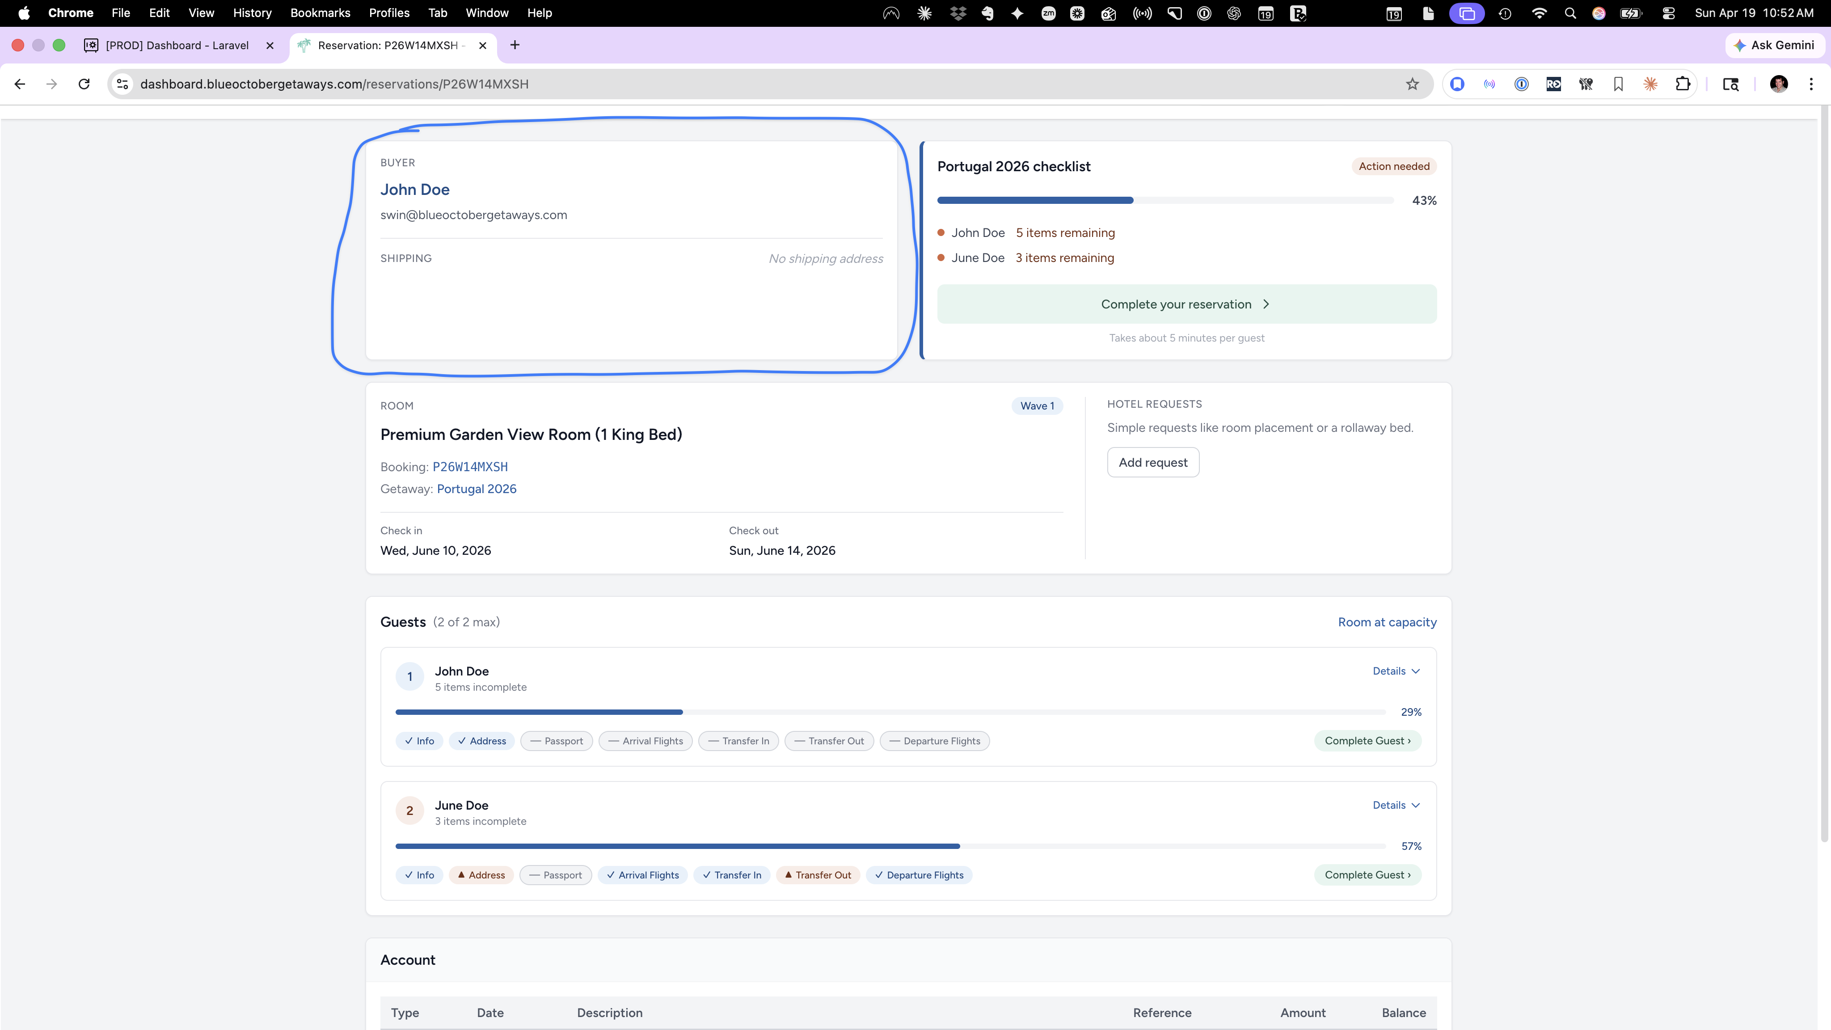Open the Chrome extensions puzzle icon
Viewport: 1831px width, 1030px height.
pos(1683,84)
